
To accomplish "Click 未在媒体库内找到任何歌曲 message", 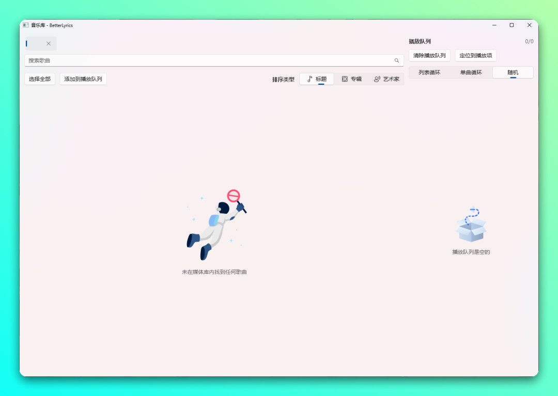I will coord(214,272).
